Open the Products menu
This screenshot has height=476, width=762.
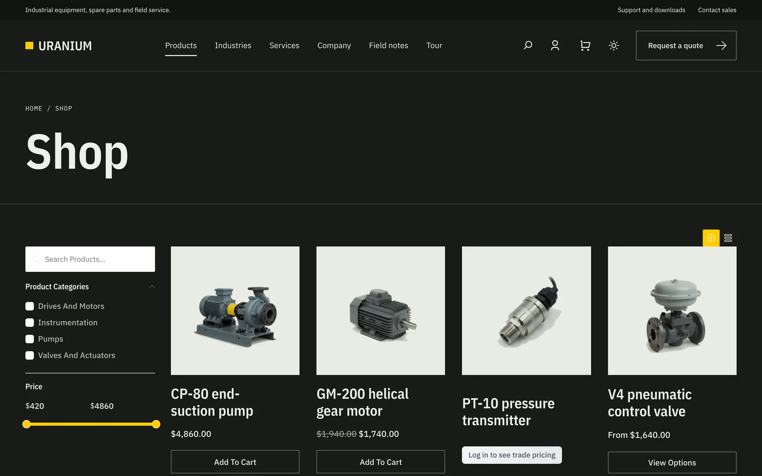tap(181, 46)
